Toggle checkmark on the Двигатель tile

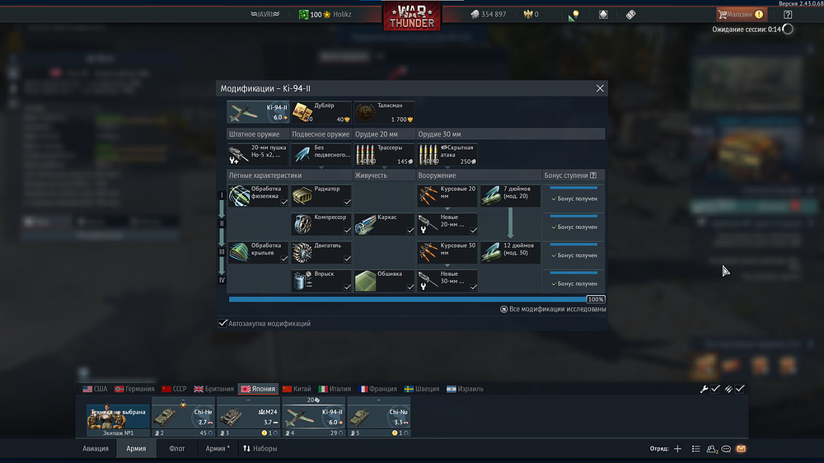pos(348,259)
